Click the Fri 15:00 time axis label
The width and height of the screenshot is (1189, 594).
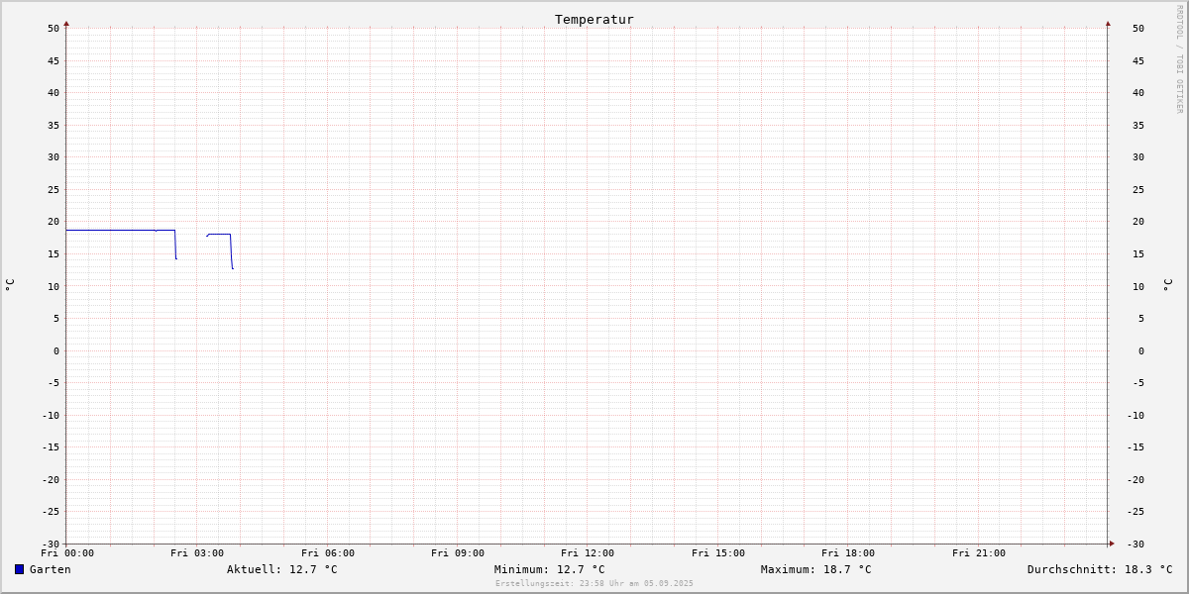pos(718,553)
